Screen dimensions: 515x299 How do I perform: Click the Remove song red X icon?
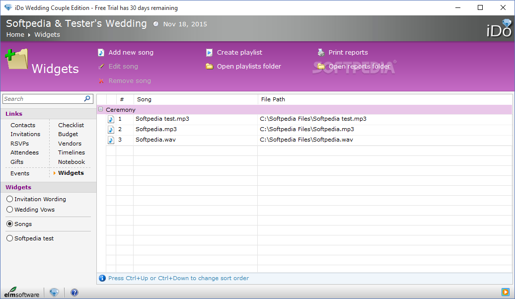click(101, 81)
